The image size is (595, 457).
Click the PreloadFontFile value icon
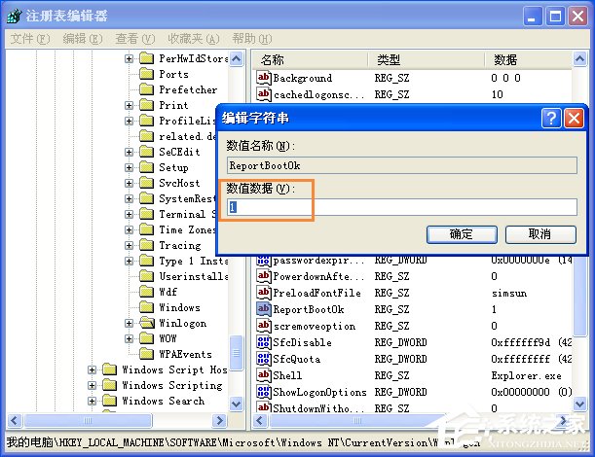(263, 293)
